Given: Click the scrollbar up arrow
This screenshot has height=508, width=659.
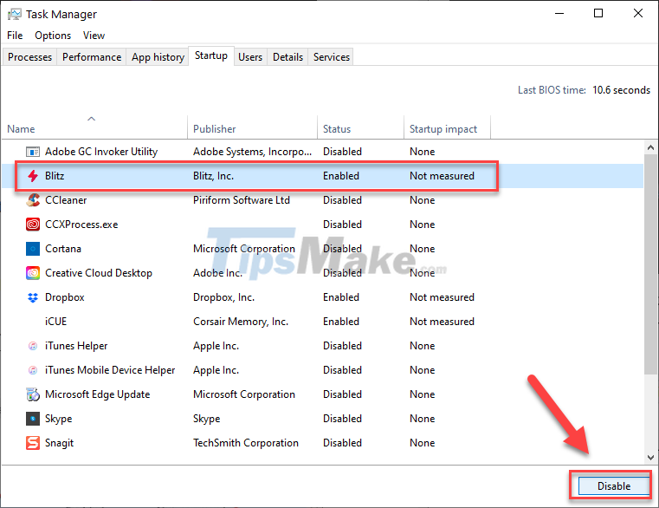Looking at the screenshot, I should (x=650, y=147).
